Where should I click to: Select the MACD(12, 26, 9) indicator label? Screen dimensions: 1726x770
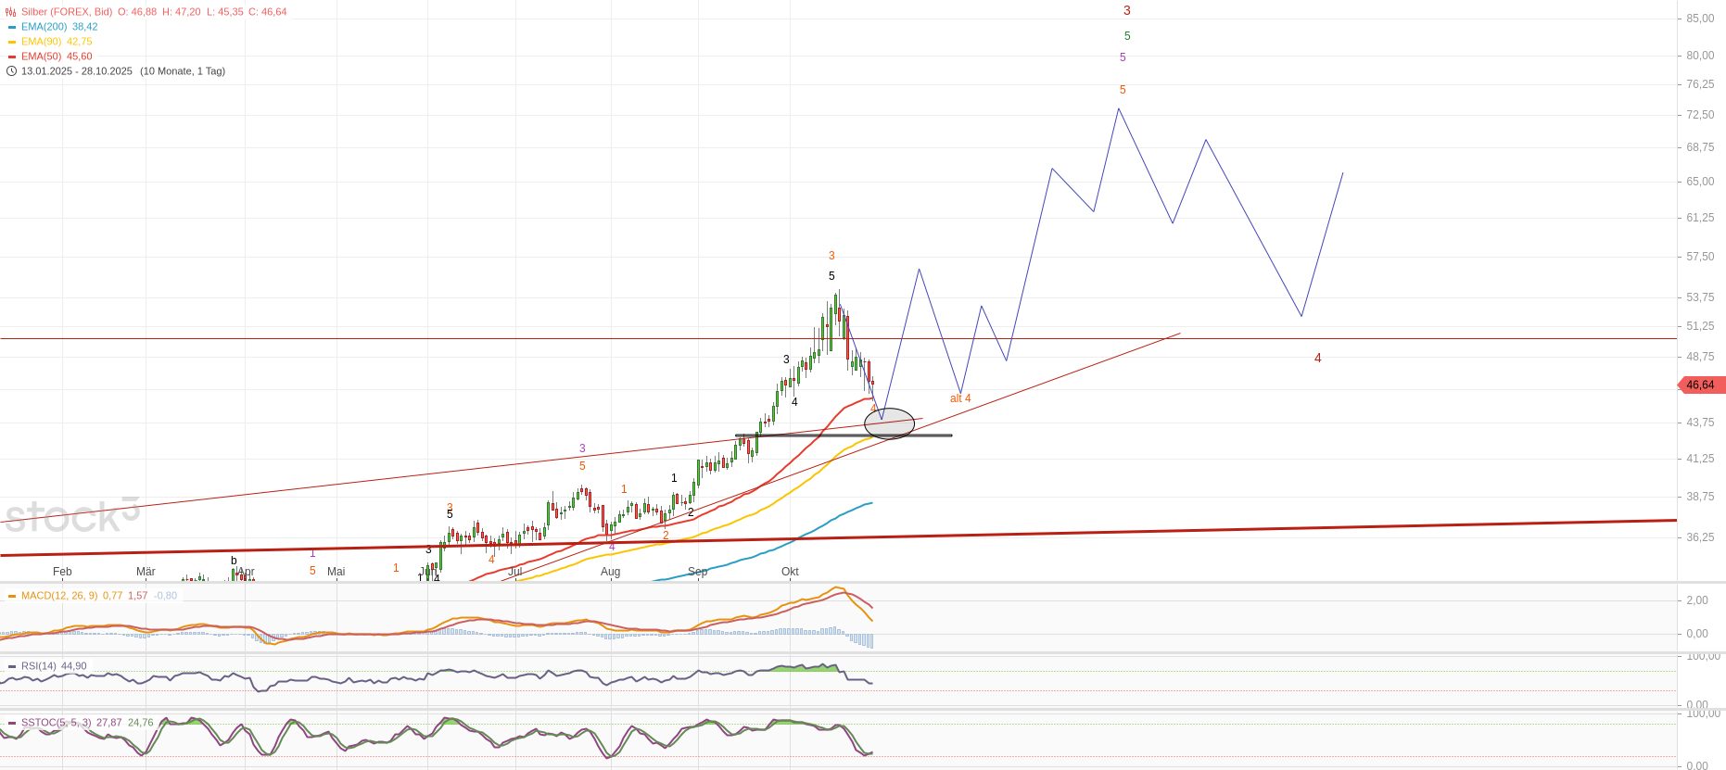point(59,596)
